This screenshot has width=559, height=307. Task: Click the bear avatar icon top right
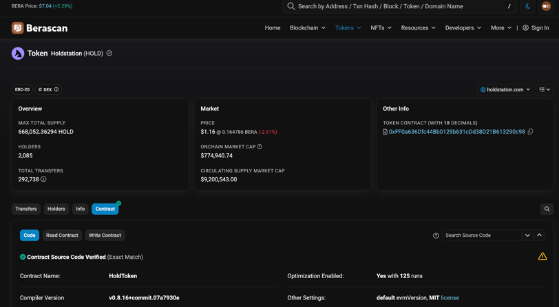click(546, 6)
